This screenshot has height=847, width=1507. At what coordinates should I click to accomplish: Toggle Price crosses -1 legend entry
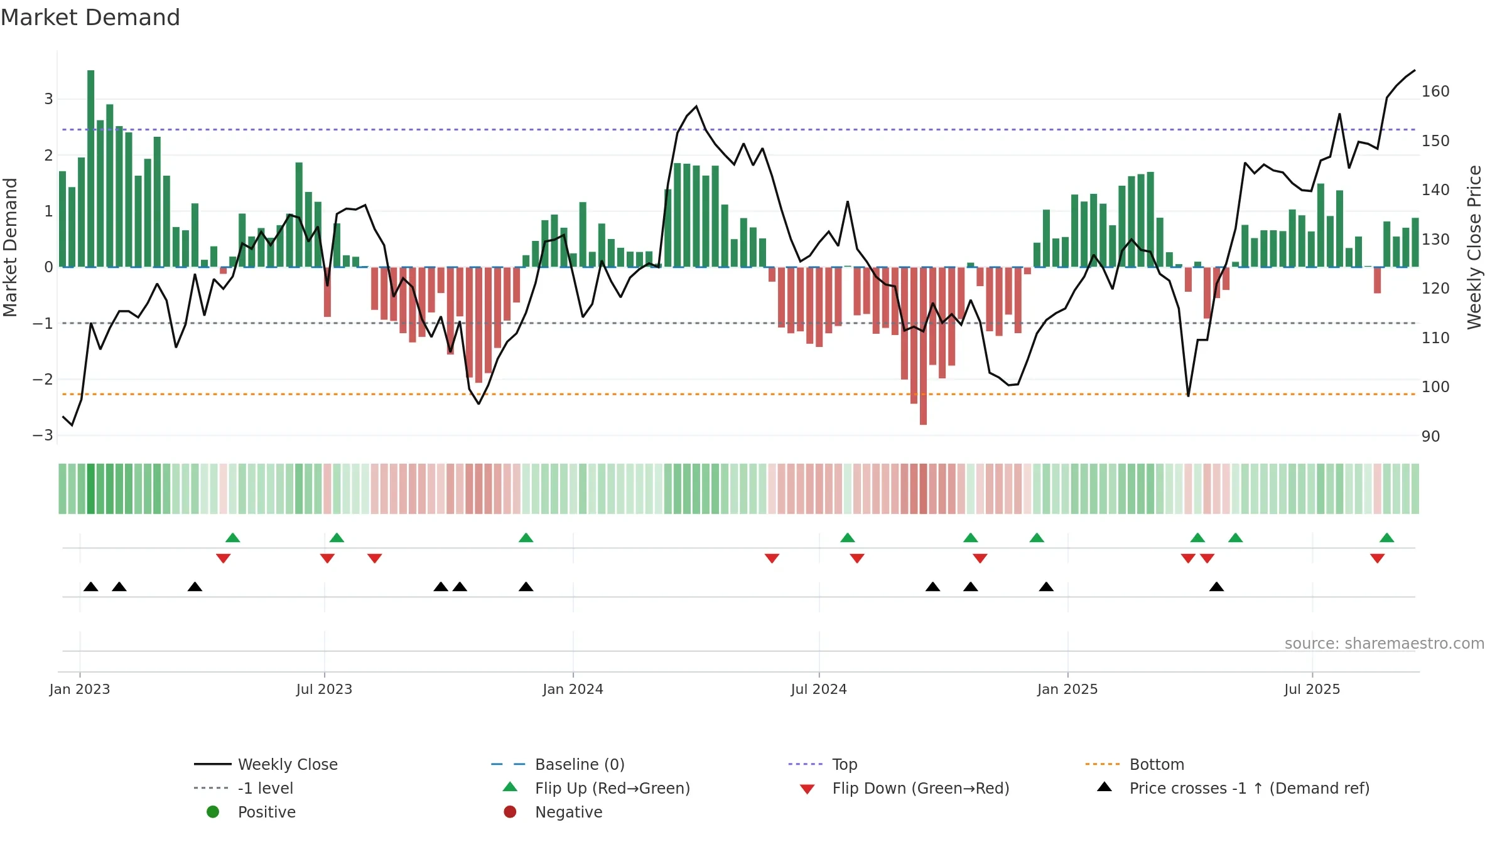[x=1233, y=788]
